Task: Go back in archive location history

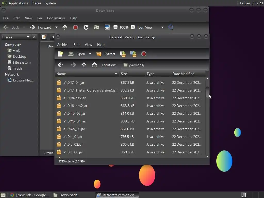Action: (x=60, y=65)
